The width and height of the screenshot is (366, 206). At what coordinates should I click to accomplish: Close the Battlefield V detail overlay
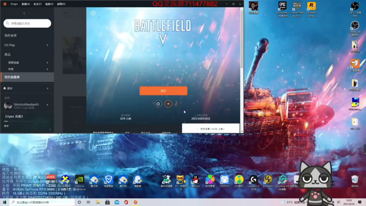tap(93, 13)
